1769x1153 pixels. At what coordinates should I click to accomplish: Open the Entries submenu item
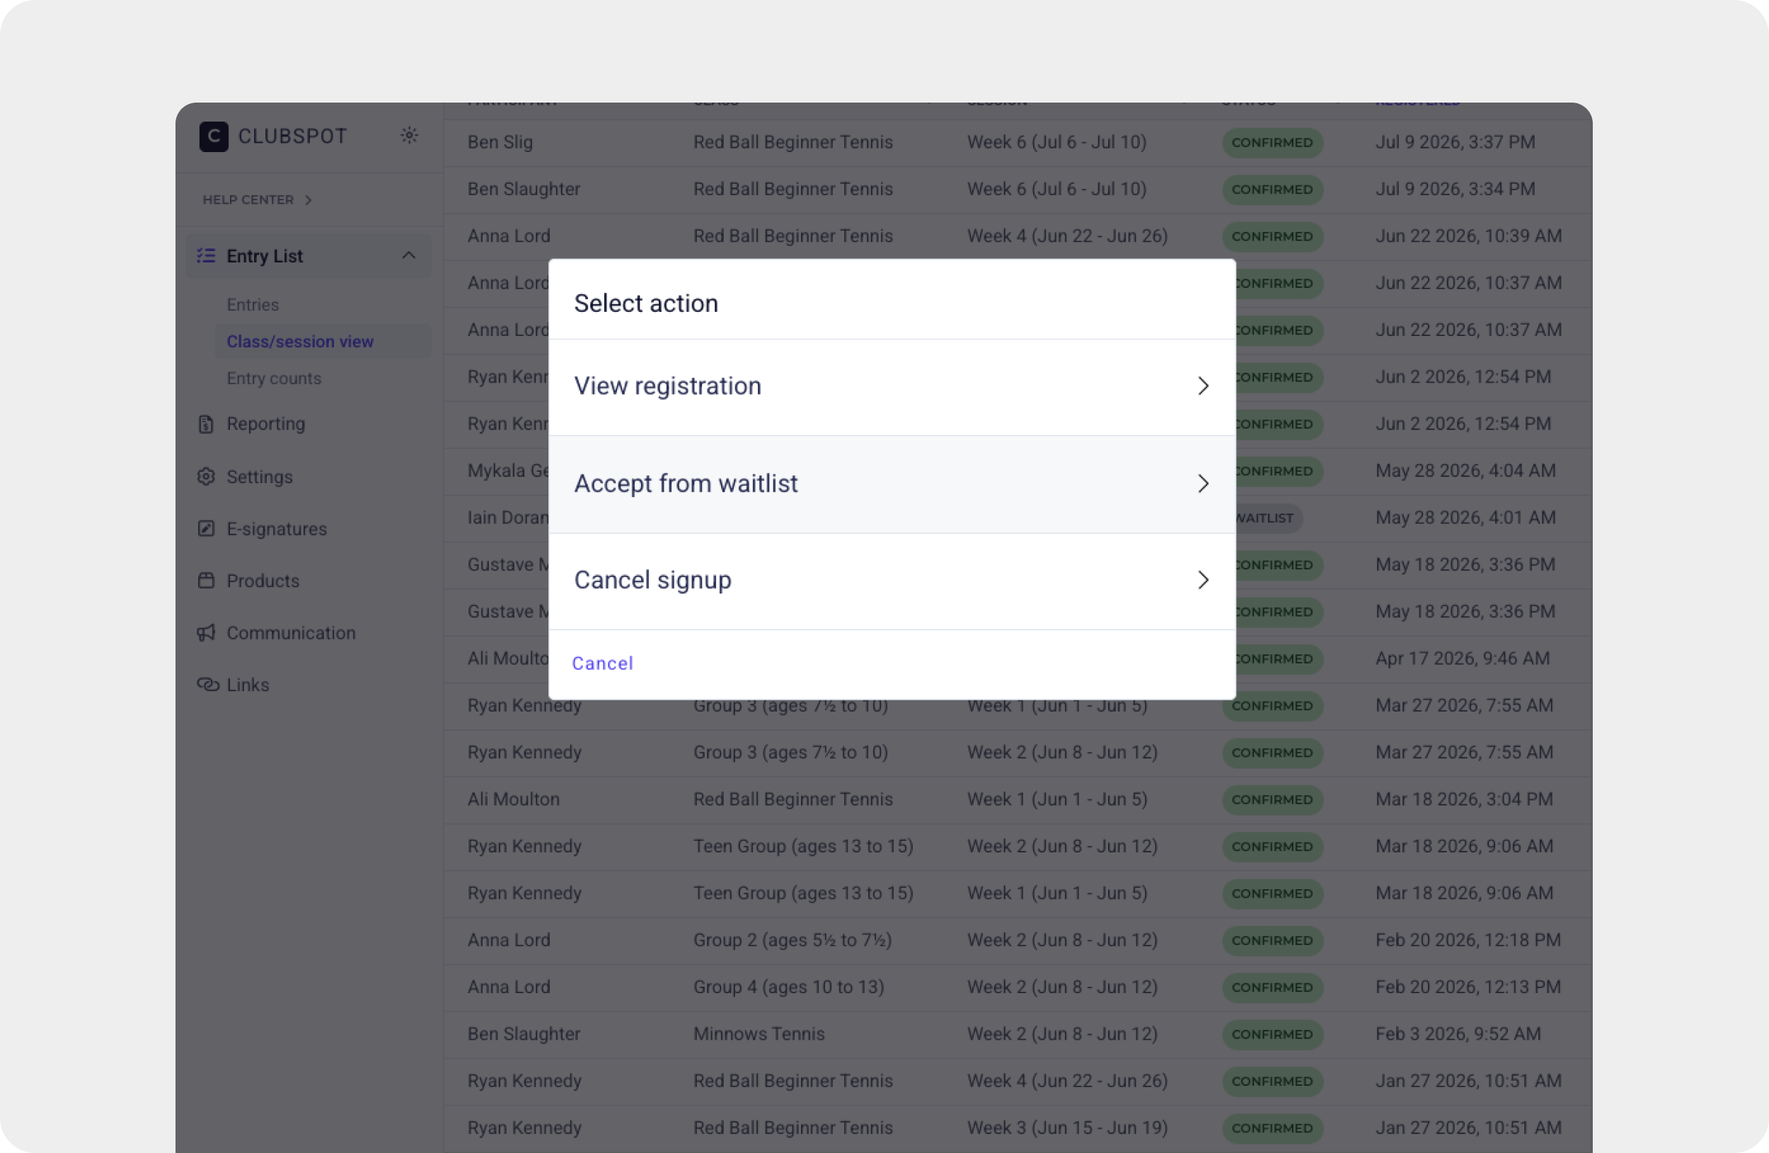pyautogui.click(x=252, y=305)
